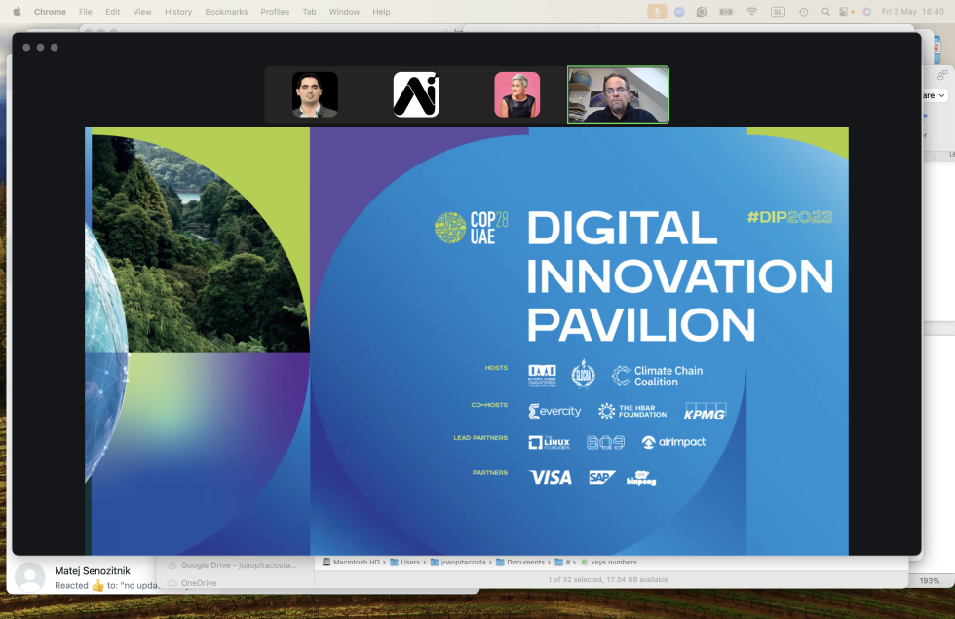Open the Apple menu
The image size is (955, 619).
tap(16, 12)
